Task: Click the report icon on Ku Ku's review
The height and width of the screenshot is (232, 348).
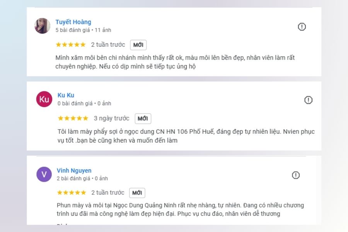Action: click(308, 100)
